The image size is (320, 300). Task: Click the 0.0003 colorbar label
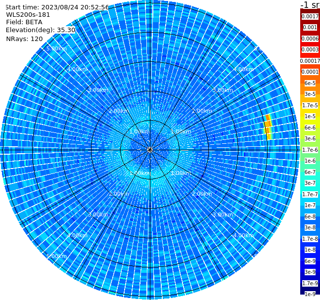click(310, 49)
